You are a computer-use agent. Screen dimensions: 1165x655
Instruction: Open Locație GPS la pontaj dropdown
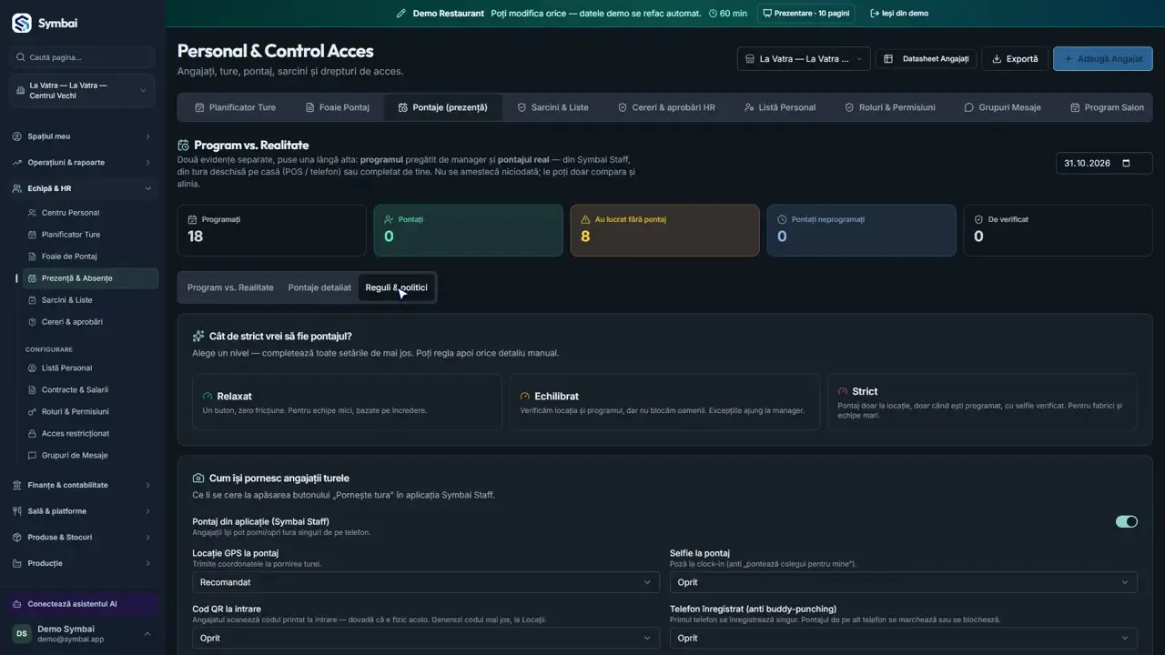425,582
